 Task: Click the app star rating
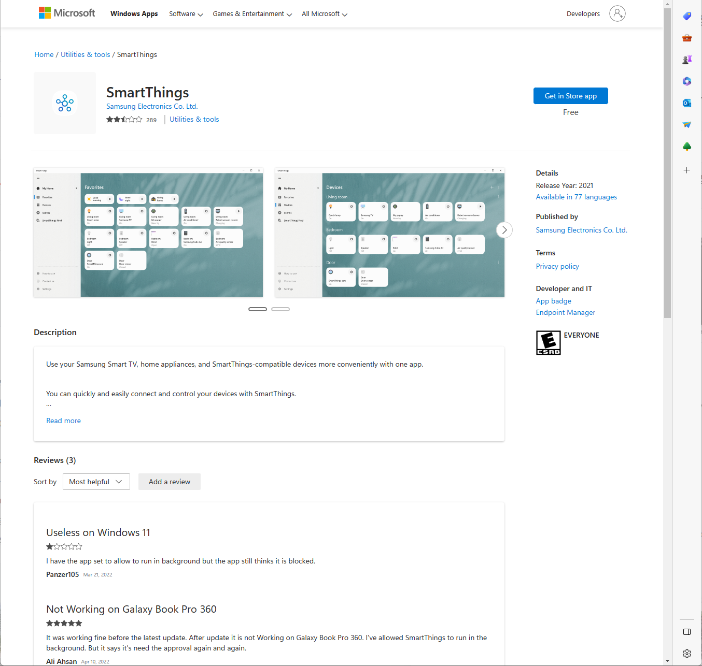coord(124,120)
